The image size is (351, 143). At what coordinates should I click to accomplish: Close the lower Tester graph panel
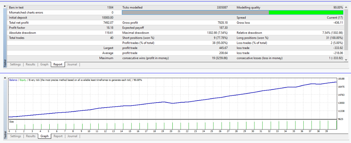5,78
